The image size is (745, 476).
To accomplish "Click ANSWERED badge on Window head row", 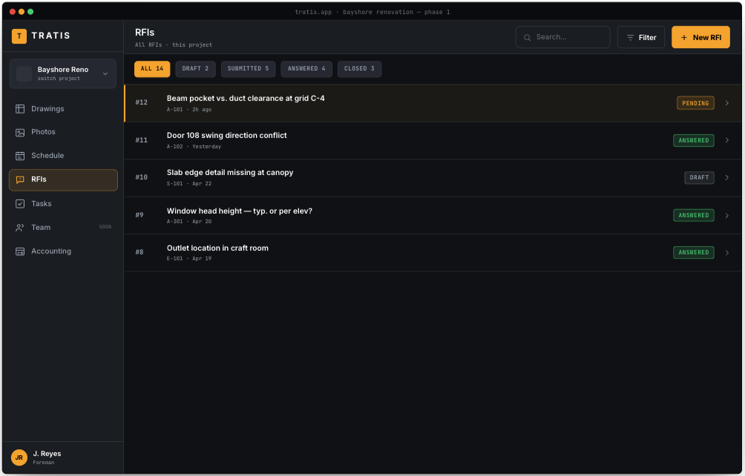I will click(x=693, y=216).
